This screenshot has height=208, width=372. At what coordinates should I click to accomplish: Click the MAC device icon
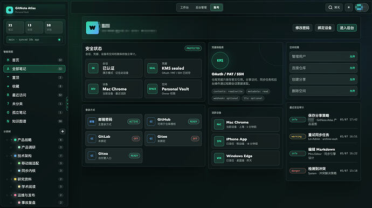[x=219, y=124]
